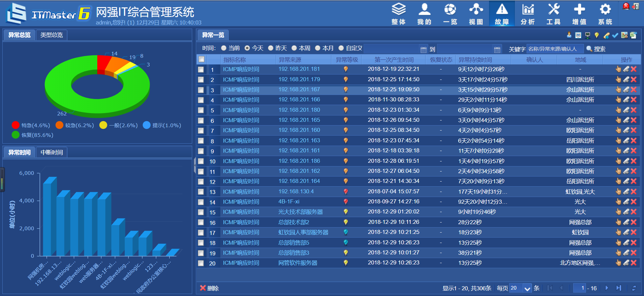Select the 自定义 time radio button

pyautogui.click(x=341, y=48)
